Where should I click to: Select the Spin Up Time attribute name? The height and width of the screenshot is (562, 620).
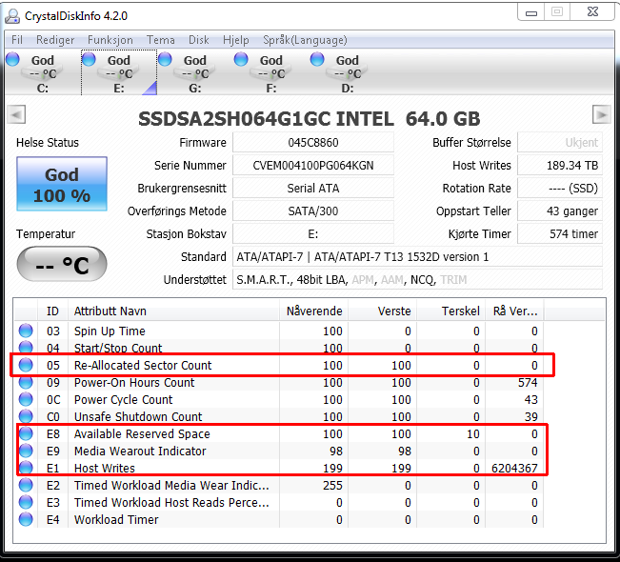(x=110, y=331)
